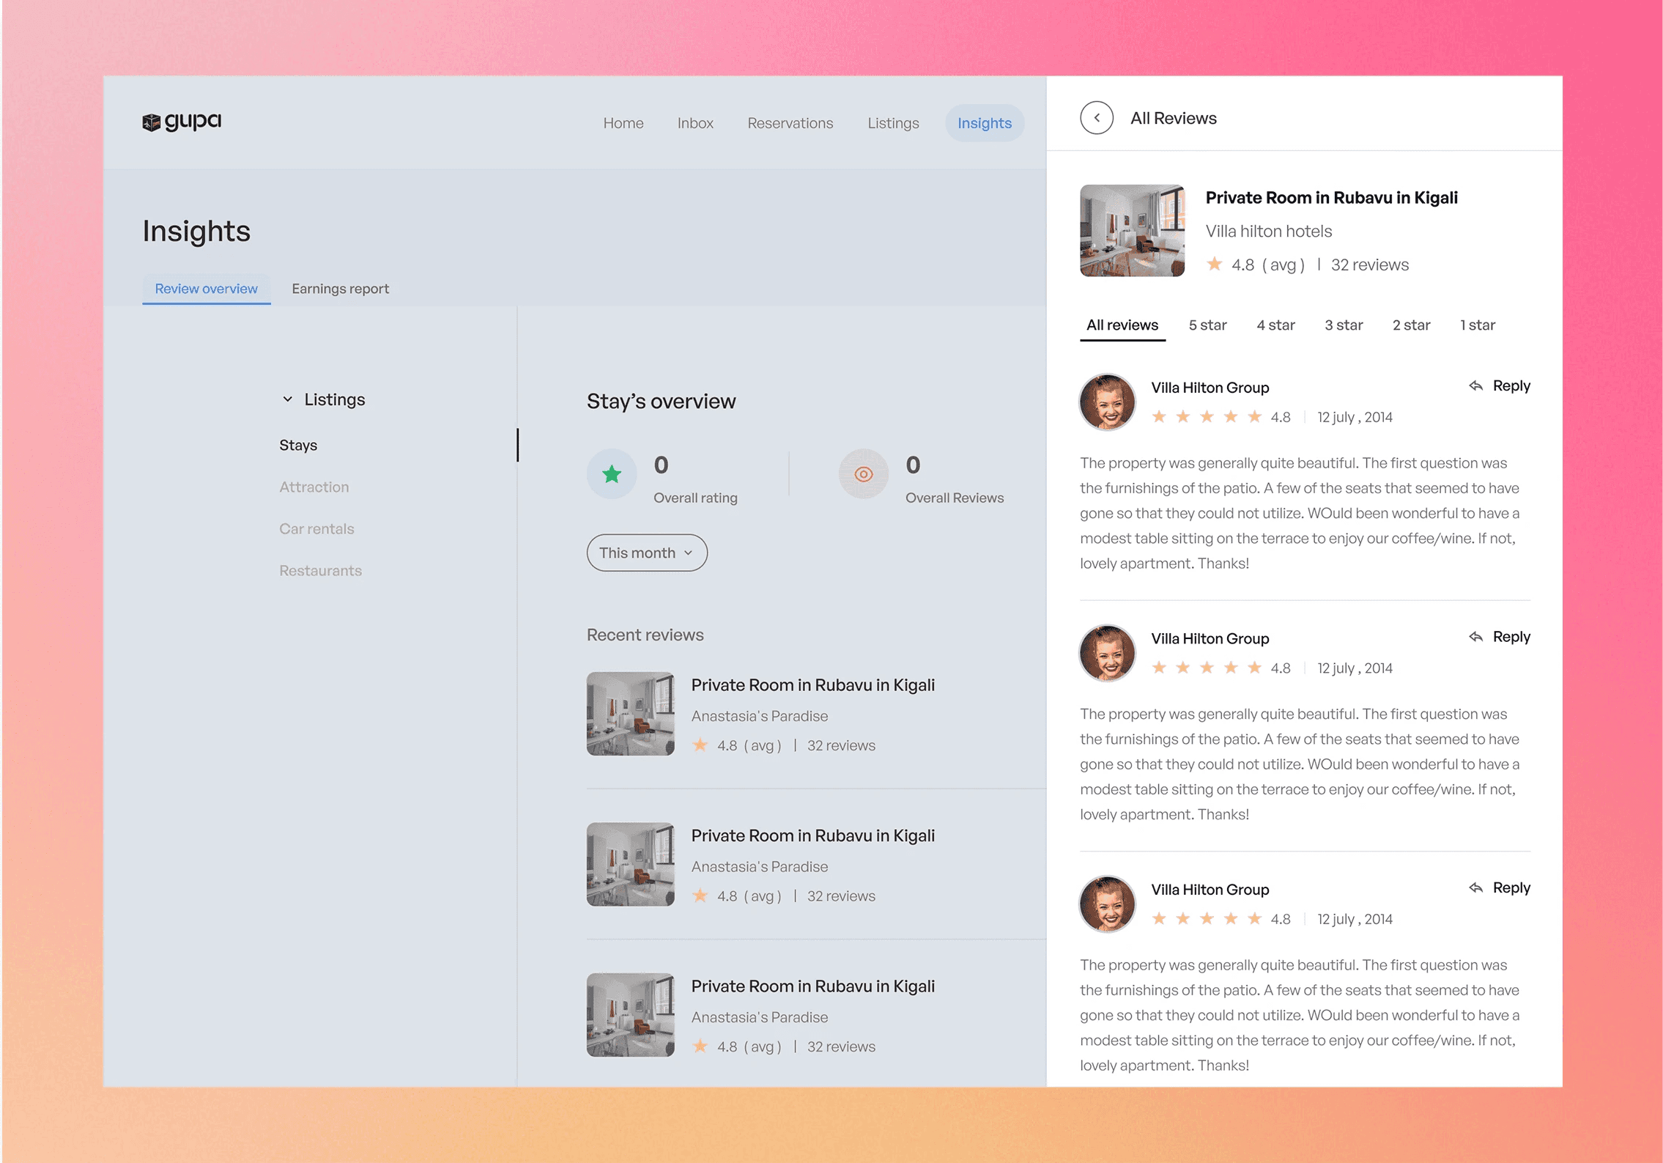Image resolution: width=1663 pixels, height=1163 pixels.
Task: Click the gupa logo icon
Action: [x=151, y=122]
